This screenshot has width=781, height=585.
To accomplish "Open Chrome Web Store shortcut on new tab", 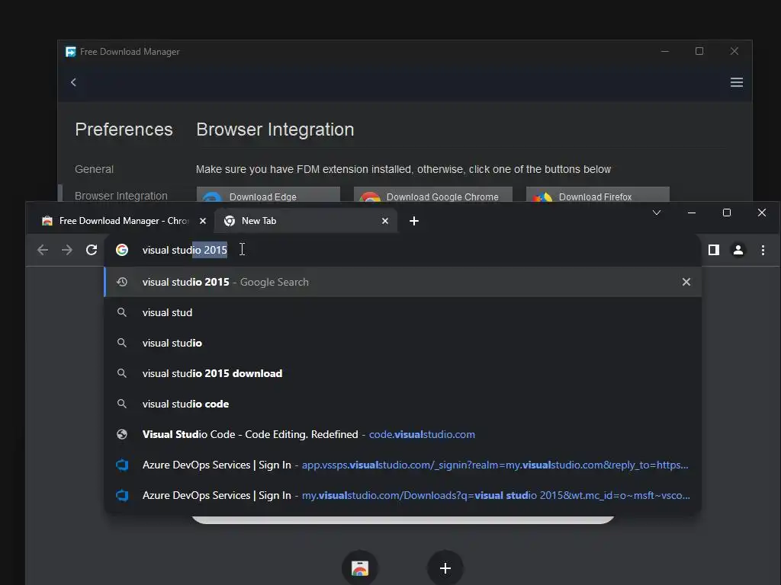I will click(x=360, y=567).
